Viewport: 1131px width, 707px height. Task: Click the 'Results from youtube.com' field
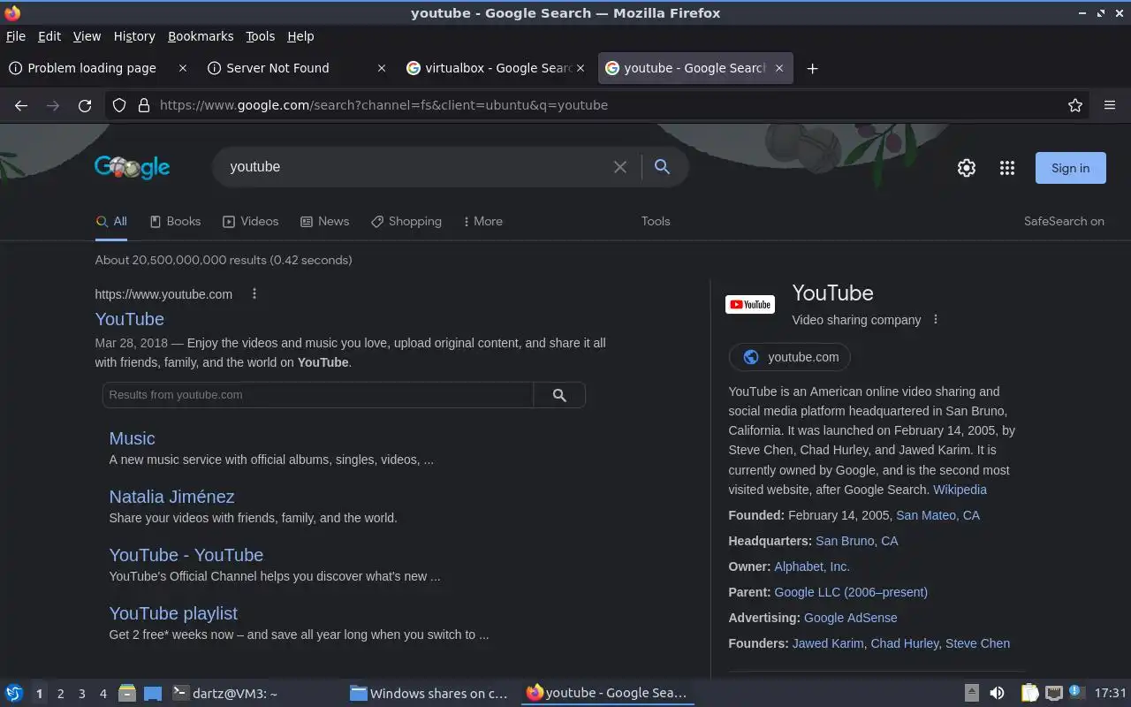[318, 395]
